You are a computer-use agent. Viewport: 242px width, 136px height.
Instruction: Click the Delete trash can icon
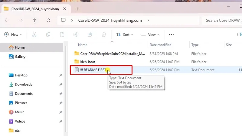click(x=104, y=35)
